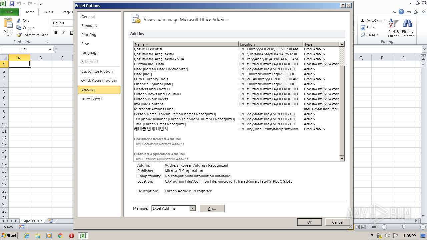Screen dimensions: 427x240
Task: Open the Copy dropdown arrow
Action: (34, 28)
